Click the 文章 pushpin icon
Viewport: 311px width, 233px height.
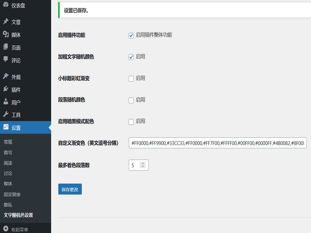[6, 21]
